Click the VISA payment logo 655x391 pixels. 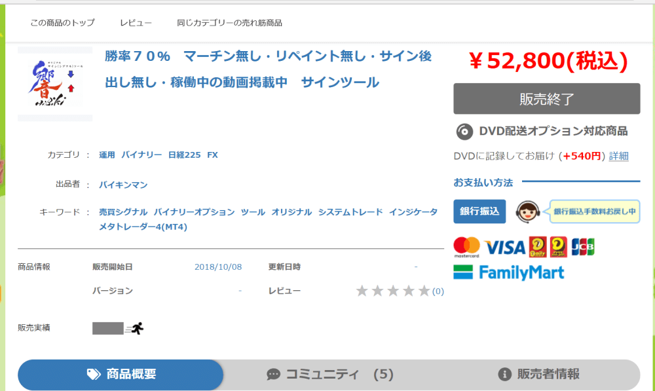coord(504,248)
